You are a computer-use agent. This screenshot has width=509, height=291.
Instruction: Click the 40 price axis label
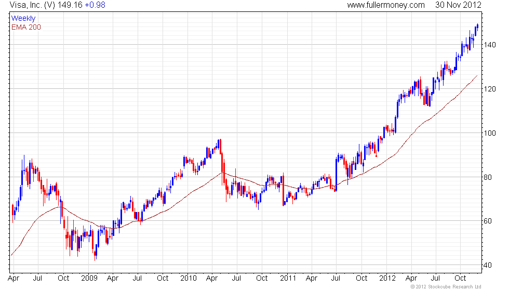488,266
